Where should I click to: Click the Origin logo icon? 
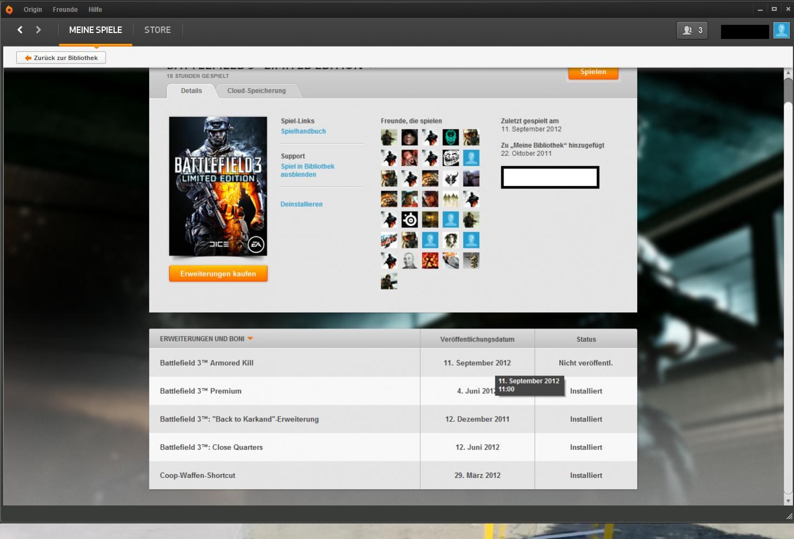(x=9, y=10)
